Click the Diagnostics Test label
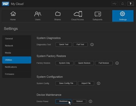The image size is (136, 106). pyautogui.click(x=44, y=45)
